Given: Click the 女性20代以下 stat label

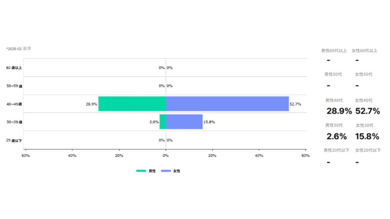Looking at the screenshot, I should pos(368,150).
